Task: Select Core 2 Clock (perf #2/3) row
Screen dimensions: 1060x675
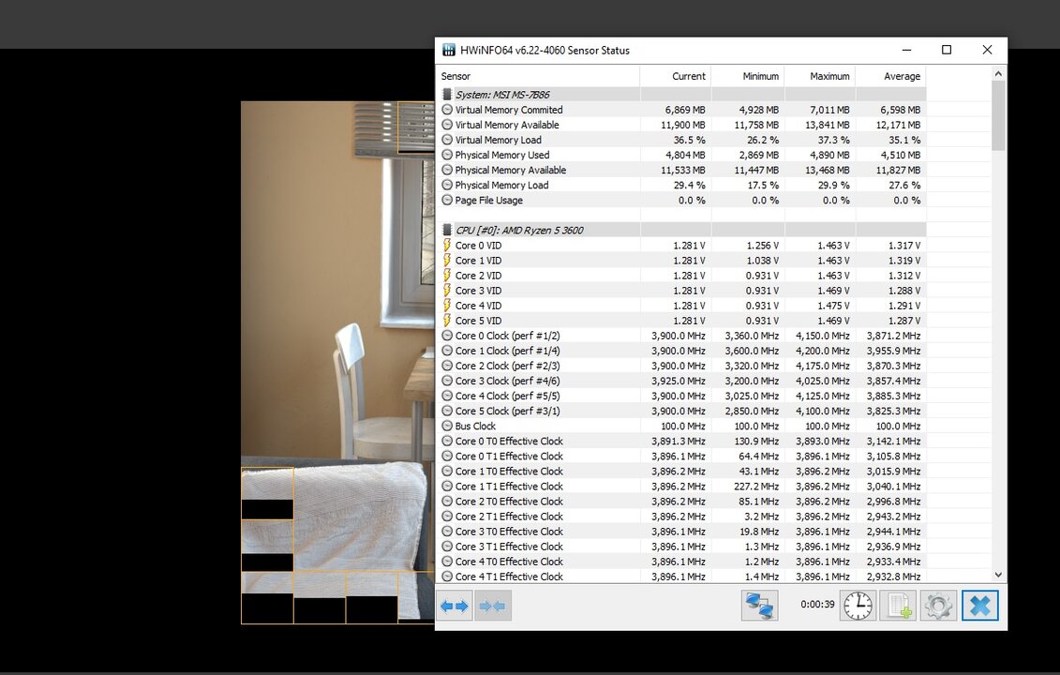Action: coord(681,366)
